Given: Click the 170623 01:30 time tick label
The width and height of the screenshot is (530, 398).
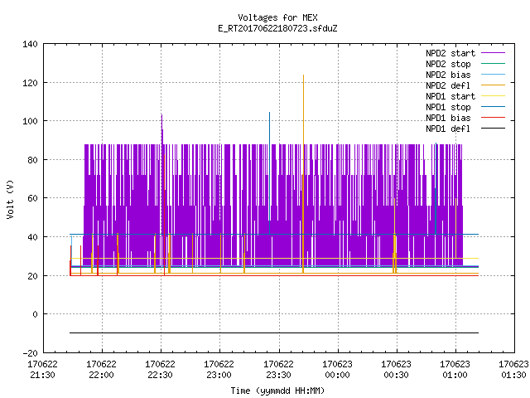Looking at the screenshot, I should tap(513, 370).
